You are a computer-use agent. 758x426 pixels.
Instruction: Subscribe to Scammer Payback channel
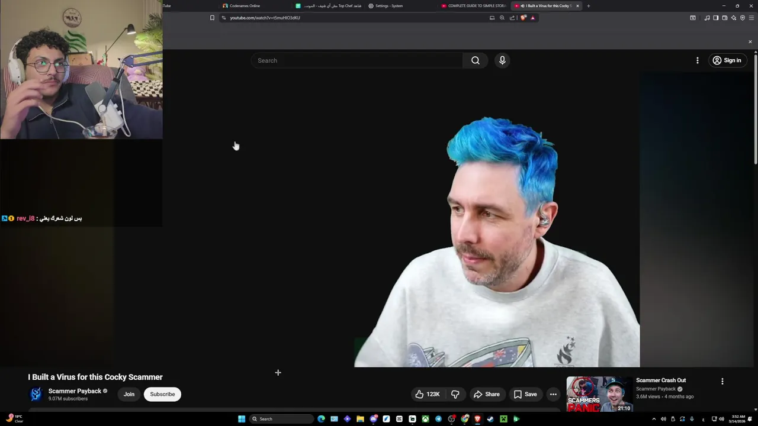[x=162, y=394]
